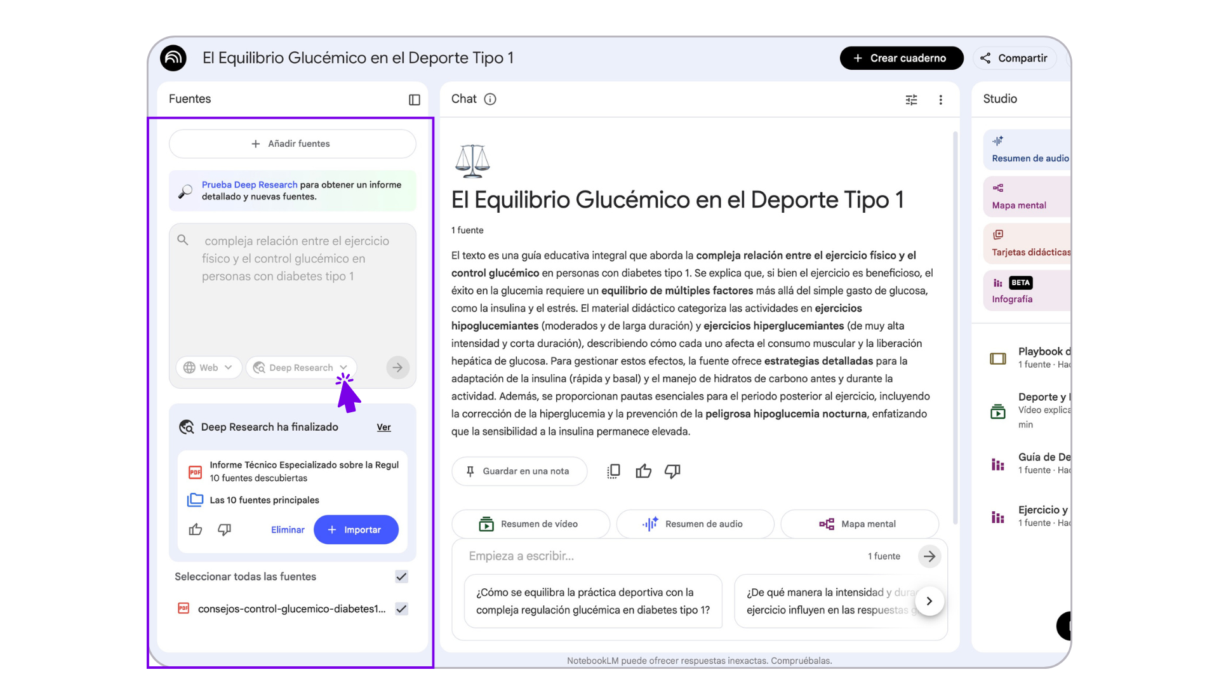
Task: Give thumbs up to chat summary
Action: [x=643, y=471]
